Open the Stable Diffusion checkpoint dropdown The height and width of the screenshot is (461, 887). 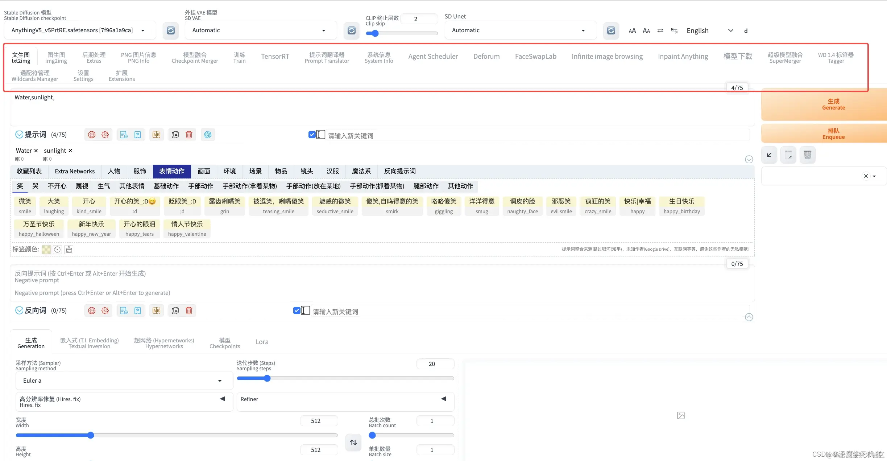coord(80,30)
